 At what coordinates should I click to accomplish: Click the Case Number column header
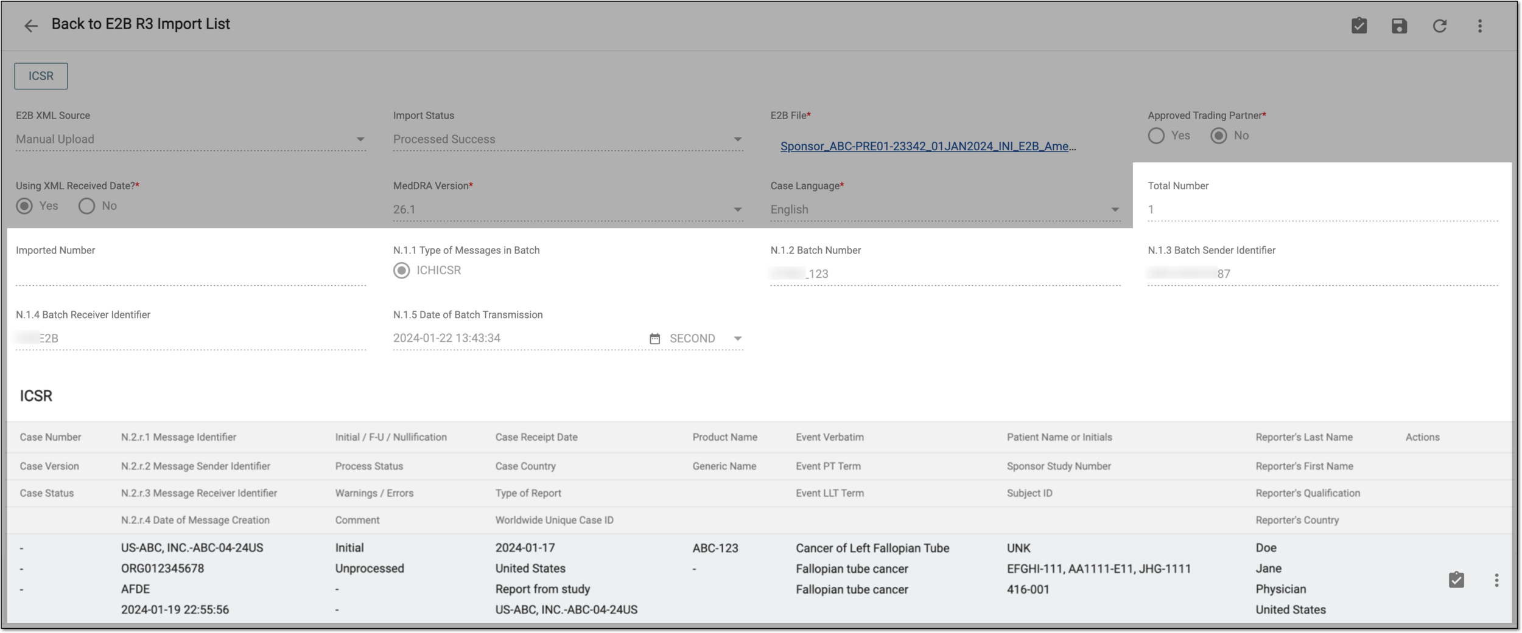pyautogui.click(x=50, y=437)
